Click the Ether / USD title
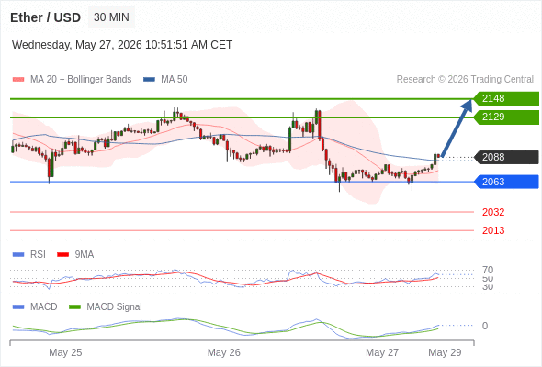This screenshot has height=367, width=542. 46,17
